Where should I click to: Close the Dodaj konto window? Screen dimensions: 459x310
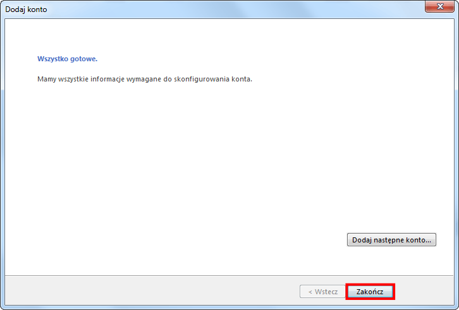pyautogui.click(x=440, y=6)
